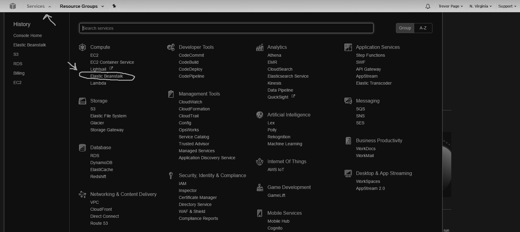Screen dimensions: 520x232
Task: Click the Internet Of Things category icon
Action: click(260, 162)
